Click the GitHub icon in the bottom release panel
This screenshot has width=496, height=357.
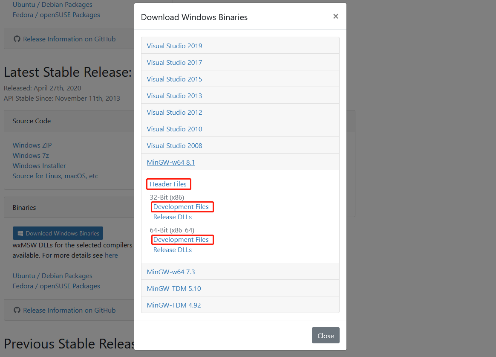pos(17,310)
